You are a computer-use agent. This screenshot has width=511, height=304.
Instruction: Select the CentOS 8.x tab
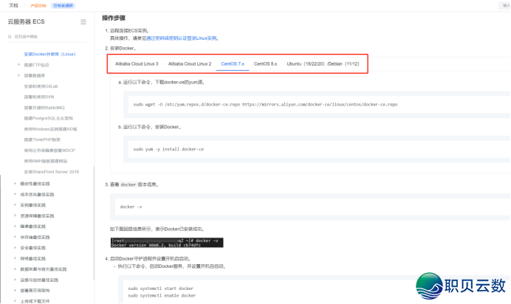point(265,63)
